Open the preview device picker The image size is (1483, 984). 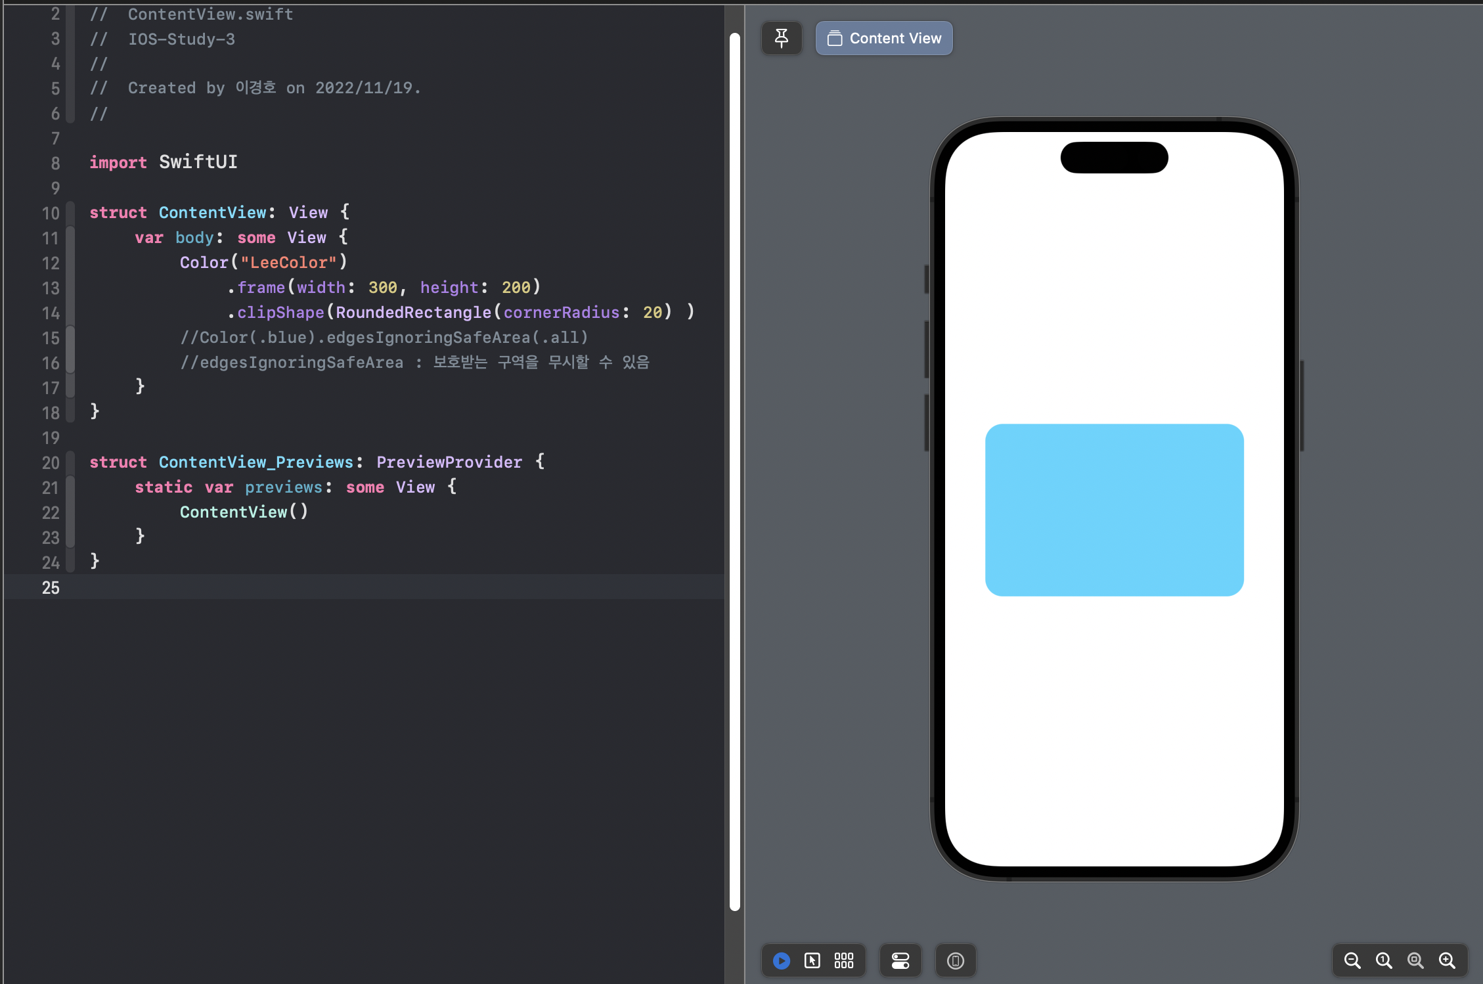[956, 961]
